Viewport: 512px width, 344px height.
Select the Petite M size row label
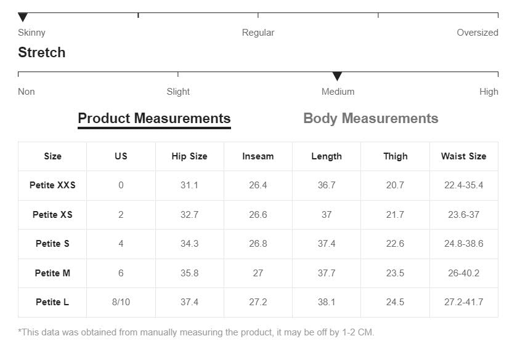[x=52, y=273]
